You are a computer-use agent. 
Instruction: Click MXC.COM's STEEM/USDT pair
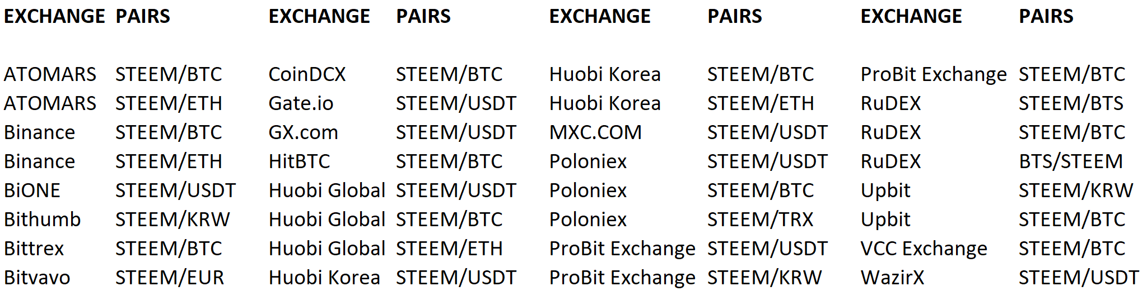(767, 132)
